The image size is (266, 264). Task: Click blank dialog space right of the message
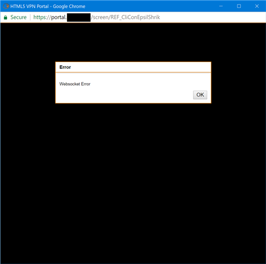point(150,84)
